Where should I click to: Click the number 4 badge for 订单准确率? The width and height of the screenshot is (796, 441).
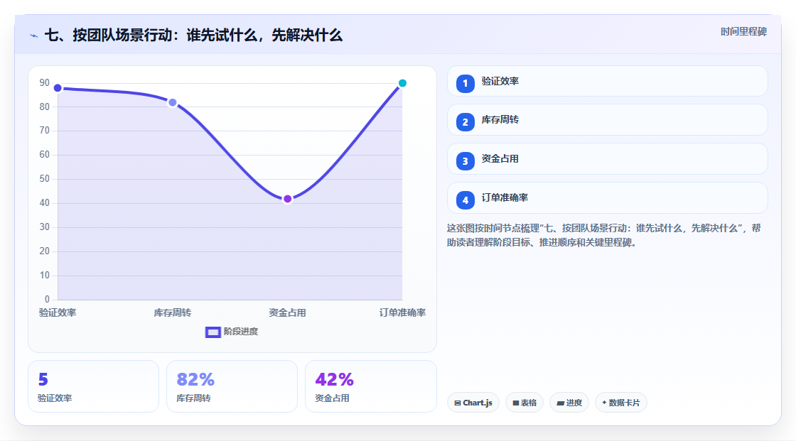[465, 200]
